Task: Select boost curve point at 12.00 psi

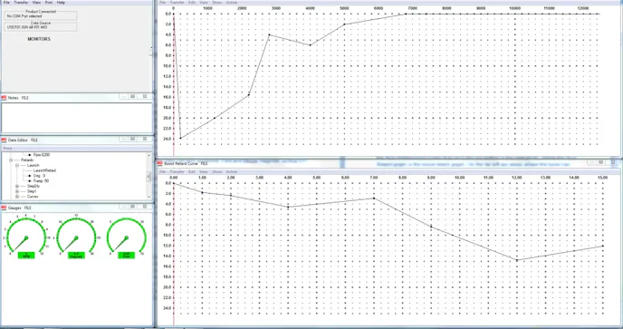Action: 517,260
